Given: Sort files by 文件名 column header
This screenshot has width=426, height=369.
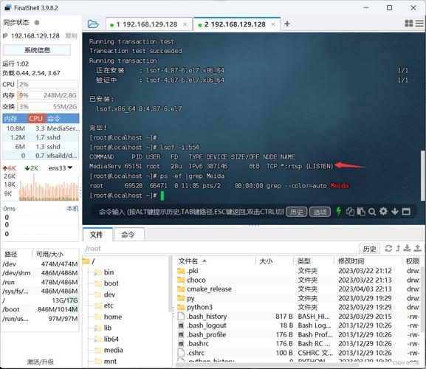Looking at the screenshot, I should [x=216, y=261].
